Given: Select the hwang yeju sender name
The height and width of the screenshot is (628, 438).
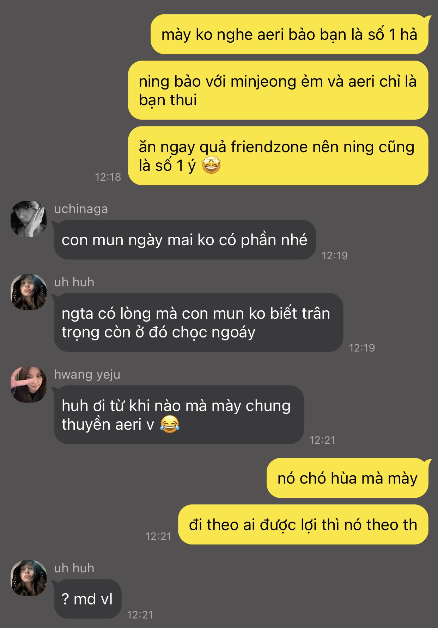Looking at the screenshot, I should point(87,374).
